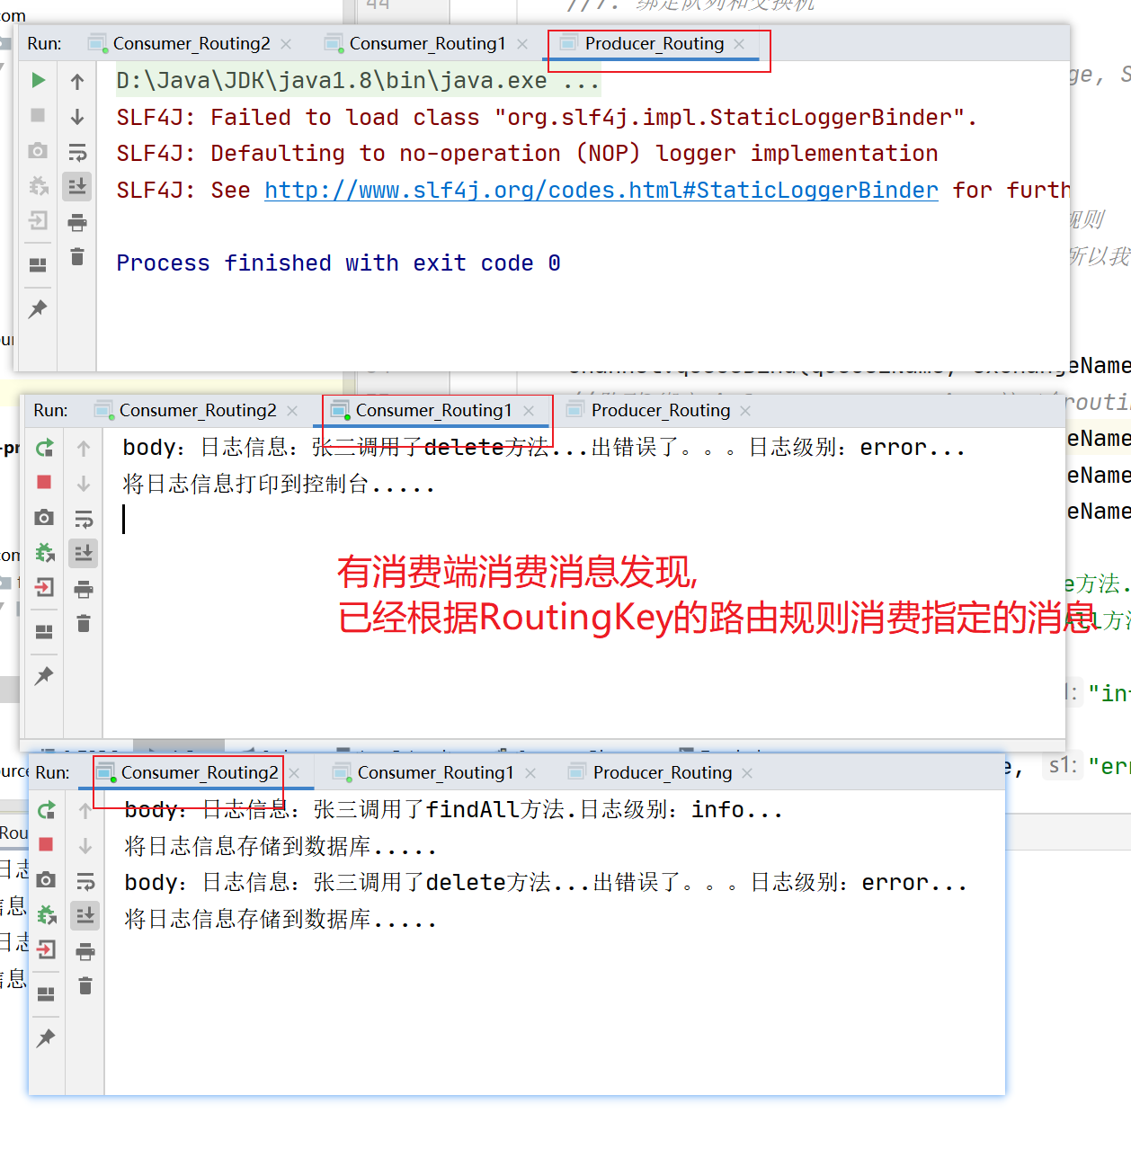Open layout icon in middle Run panel
The image size is (1131, 1149).
44,632
